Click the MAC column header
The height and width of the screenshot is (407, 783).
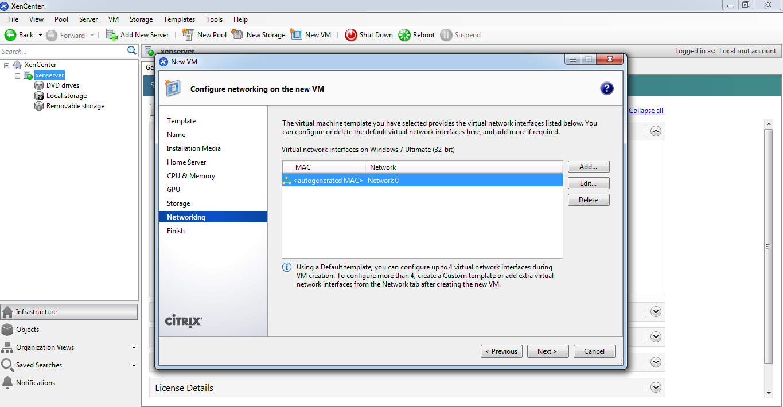click(x=329, y=167)
